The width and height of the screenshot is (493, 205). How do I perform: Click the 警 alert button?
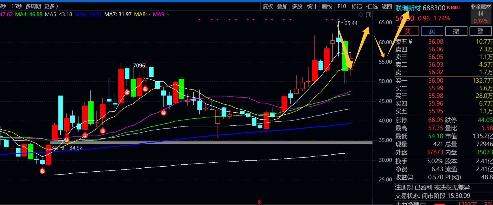click(480, 31)
